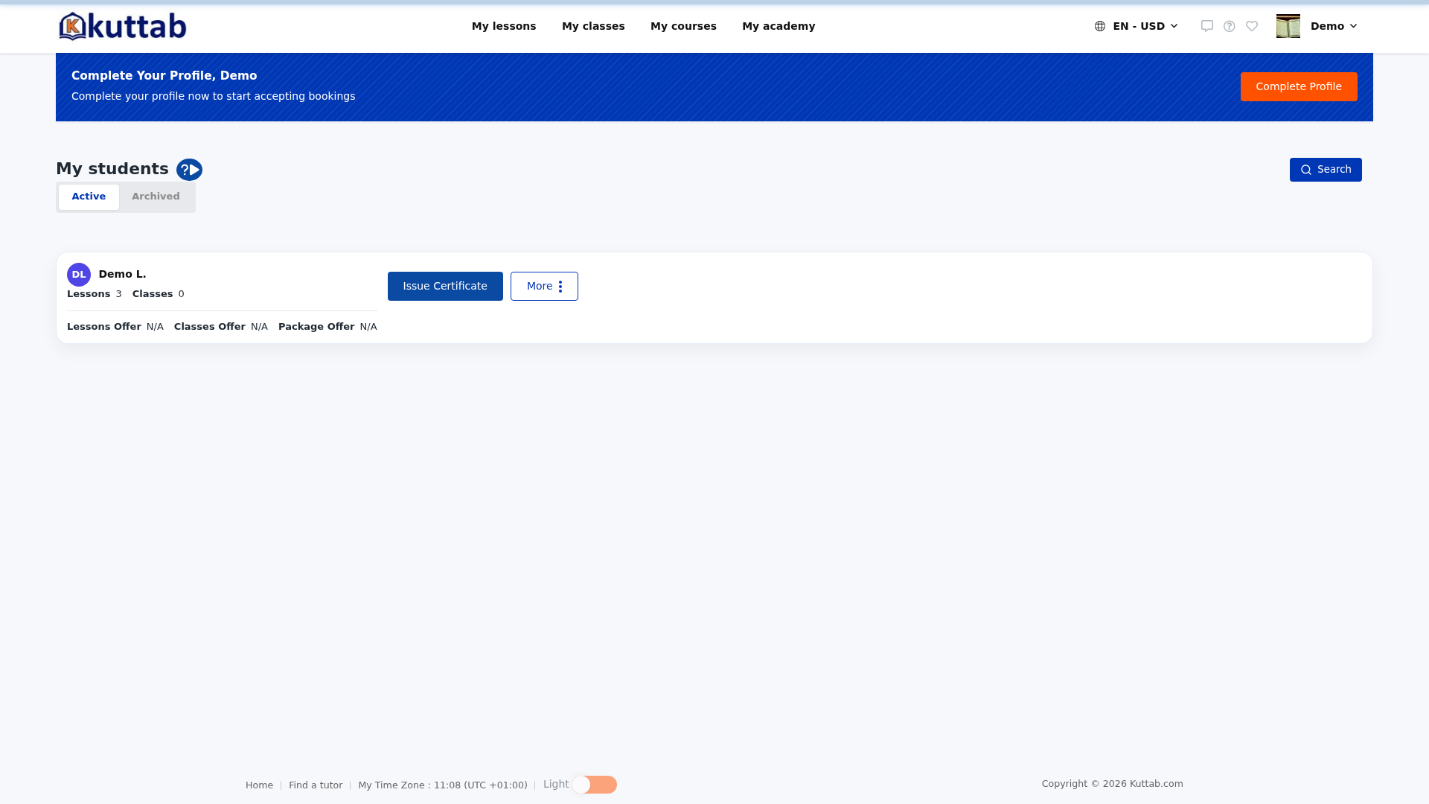Open the messages chat icon
Viewport: 1429px width, 804px height.
(x=1207, y=26)
